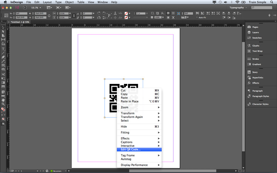Image resolution: width=277 pixels, height=173 pixels.
Task: Click the stroke color swatch in control bar
Action: (126, 18)
